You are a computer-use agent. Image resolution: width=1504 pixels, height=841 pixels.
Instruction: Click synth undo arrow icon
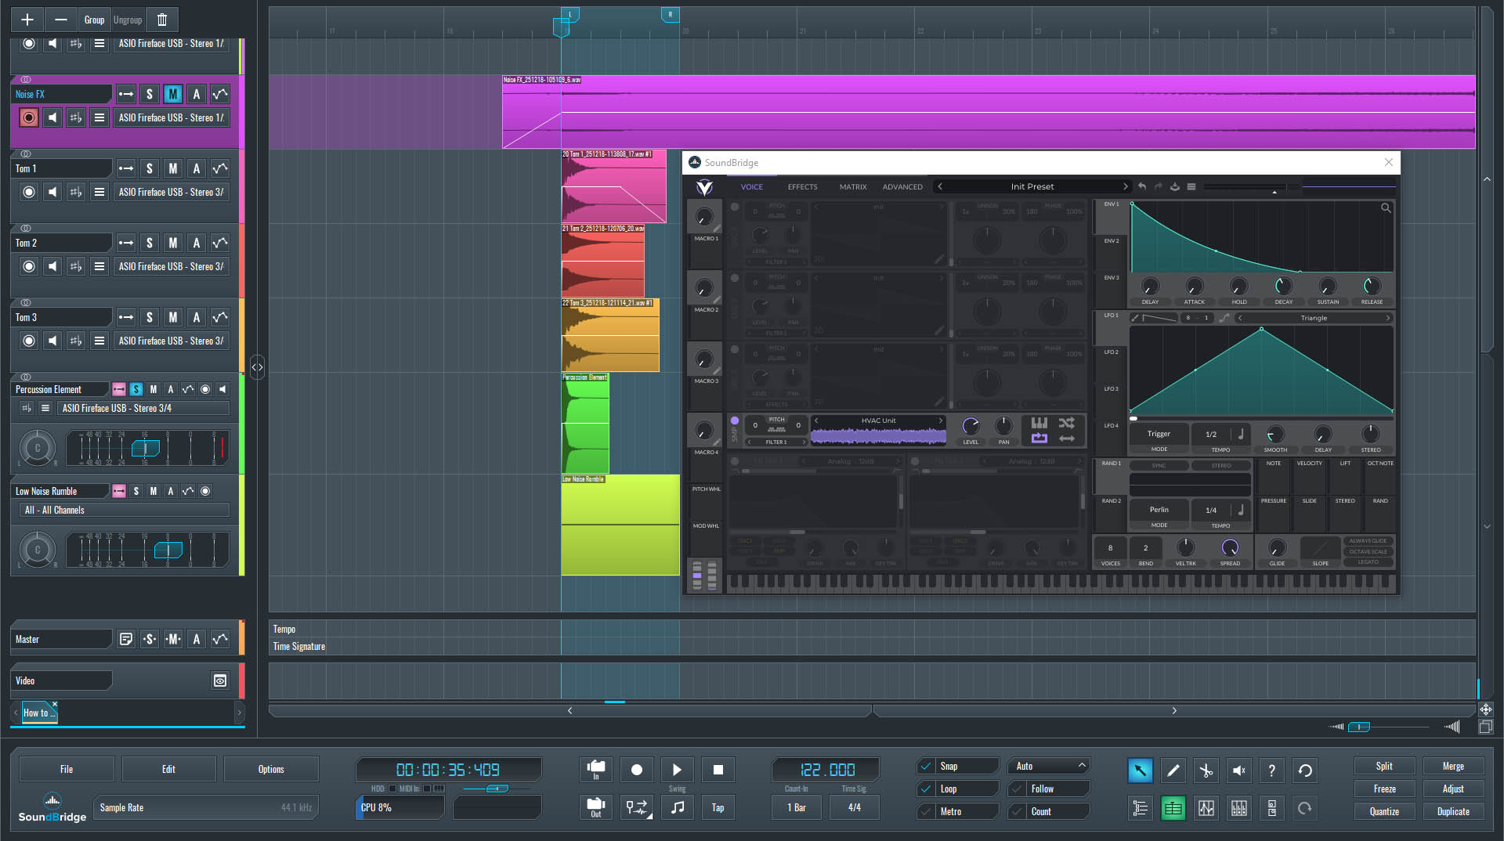1142,186
